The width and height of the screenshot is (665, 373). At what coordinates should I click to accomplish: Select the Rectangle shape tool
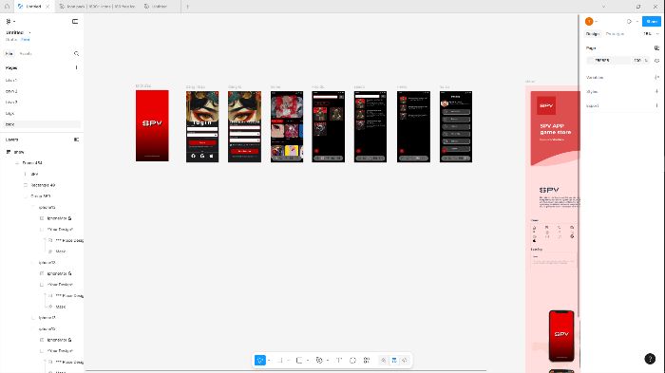click(299, 361)
